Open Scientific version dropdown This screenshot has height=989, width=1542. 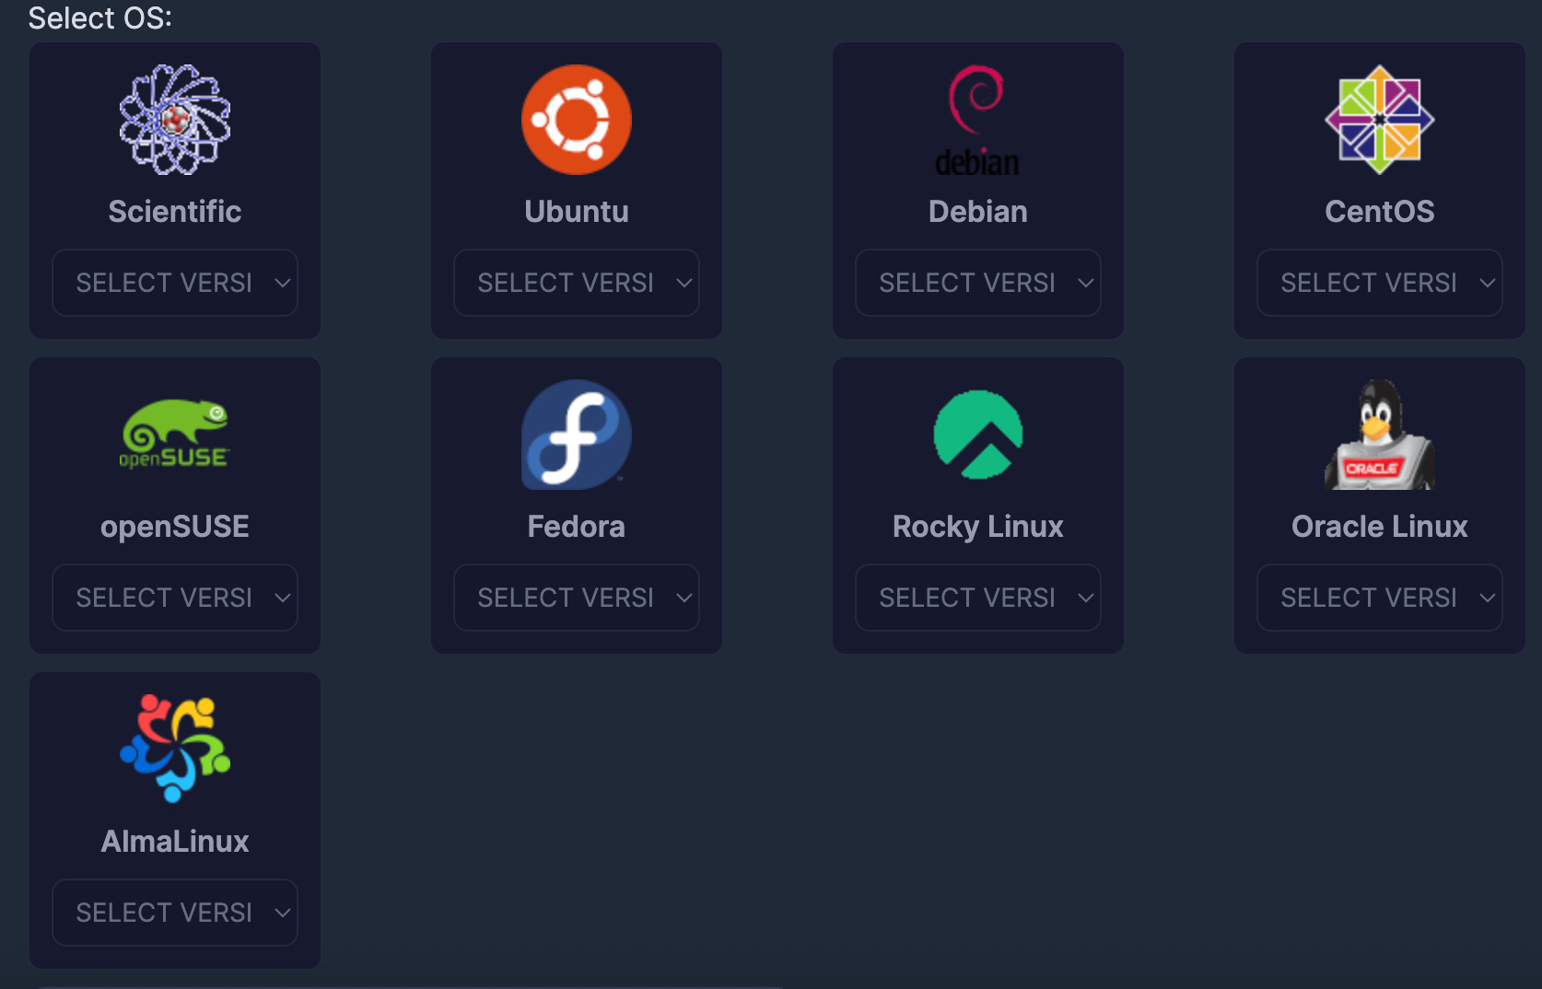[175, 283]
